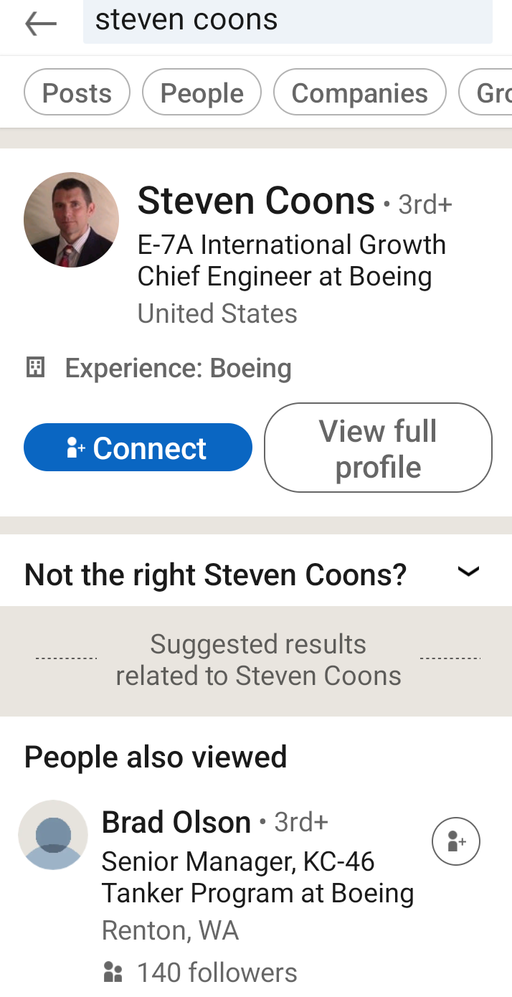Open the Steven Coons name link
This screenshot has height=997, width=512.
click(x=256, y=201)
